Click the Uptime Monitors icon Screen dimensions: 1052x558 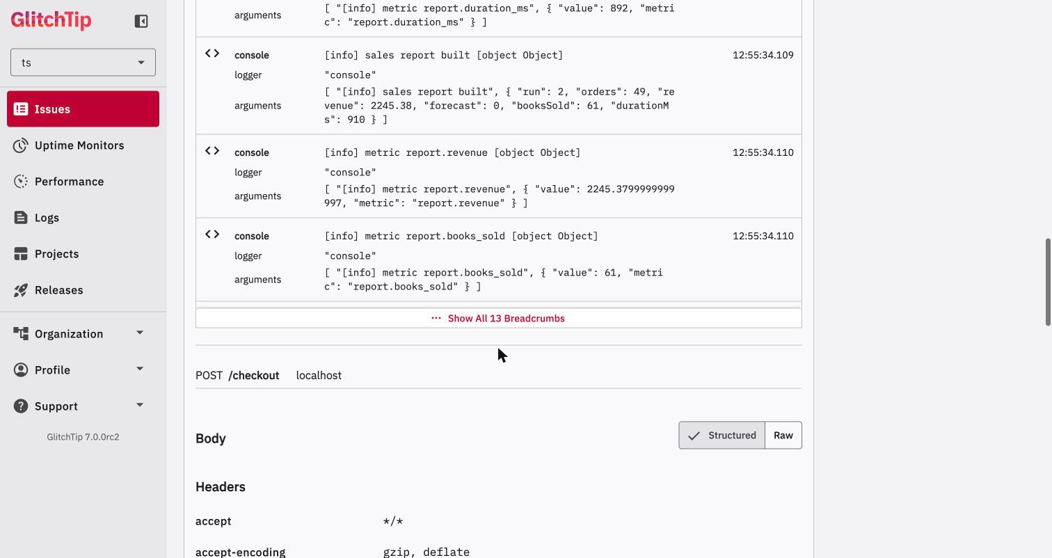click(x=21, y=145)
